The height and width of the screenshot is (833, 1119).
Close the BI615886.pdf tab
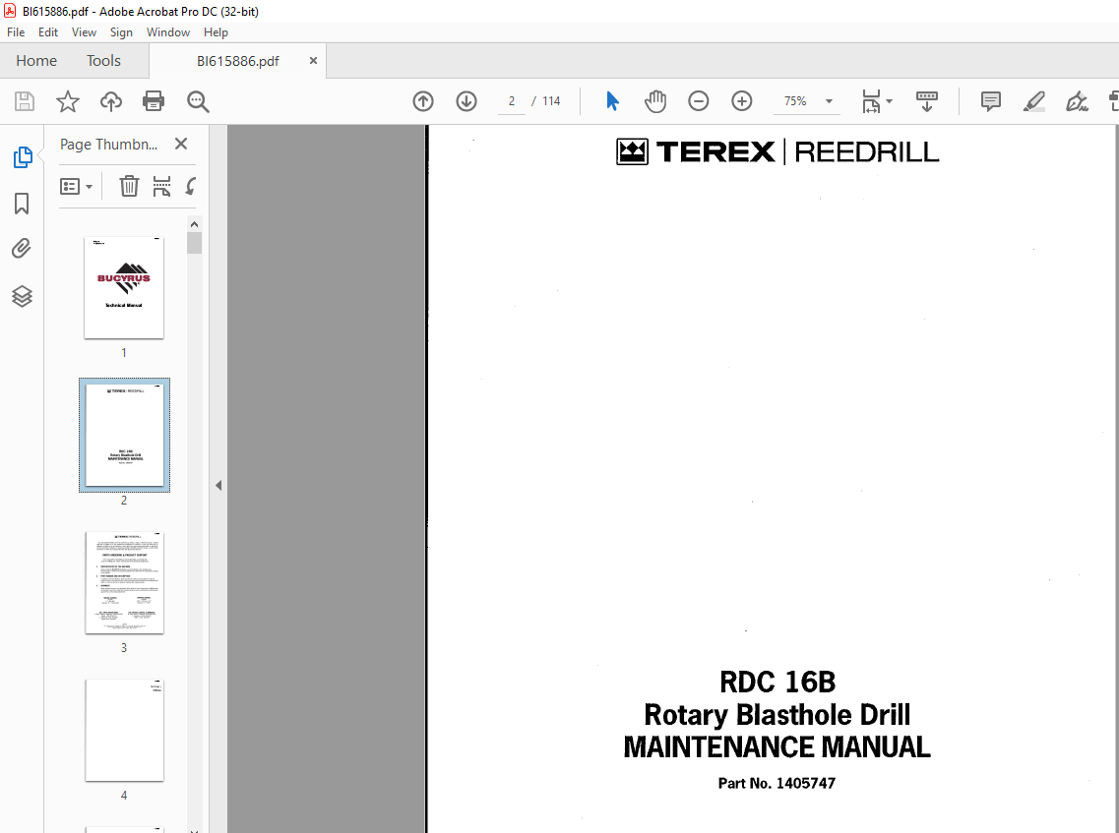point(313,61)
